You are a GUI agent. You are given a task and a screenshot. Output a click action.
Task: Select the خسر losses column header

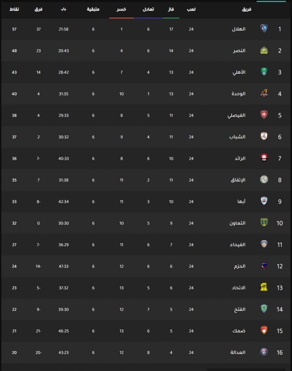122,9
